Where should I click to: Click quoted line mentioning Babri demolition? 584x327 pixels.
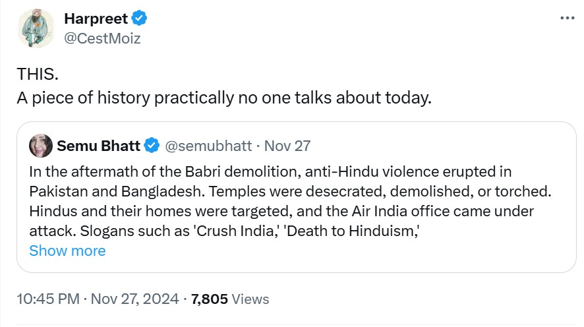[270, 171]
